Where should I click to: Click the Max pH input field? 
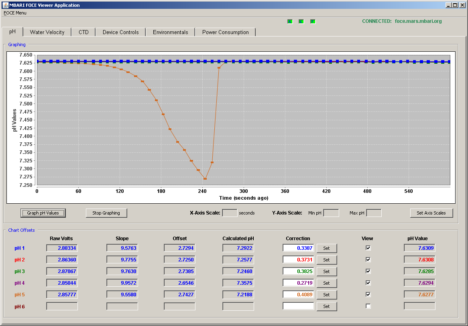[x=374, y=213]
